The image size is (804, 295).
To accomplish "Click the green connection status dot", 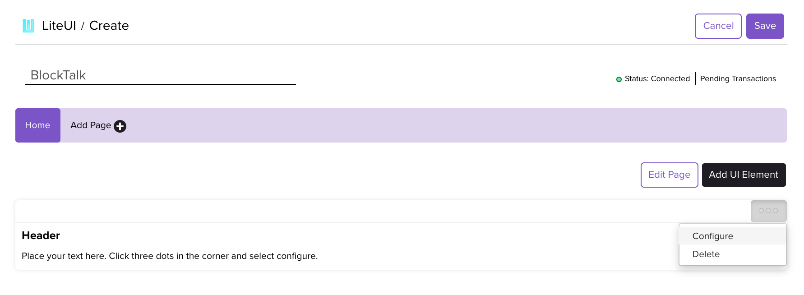I will point(619,79).
